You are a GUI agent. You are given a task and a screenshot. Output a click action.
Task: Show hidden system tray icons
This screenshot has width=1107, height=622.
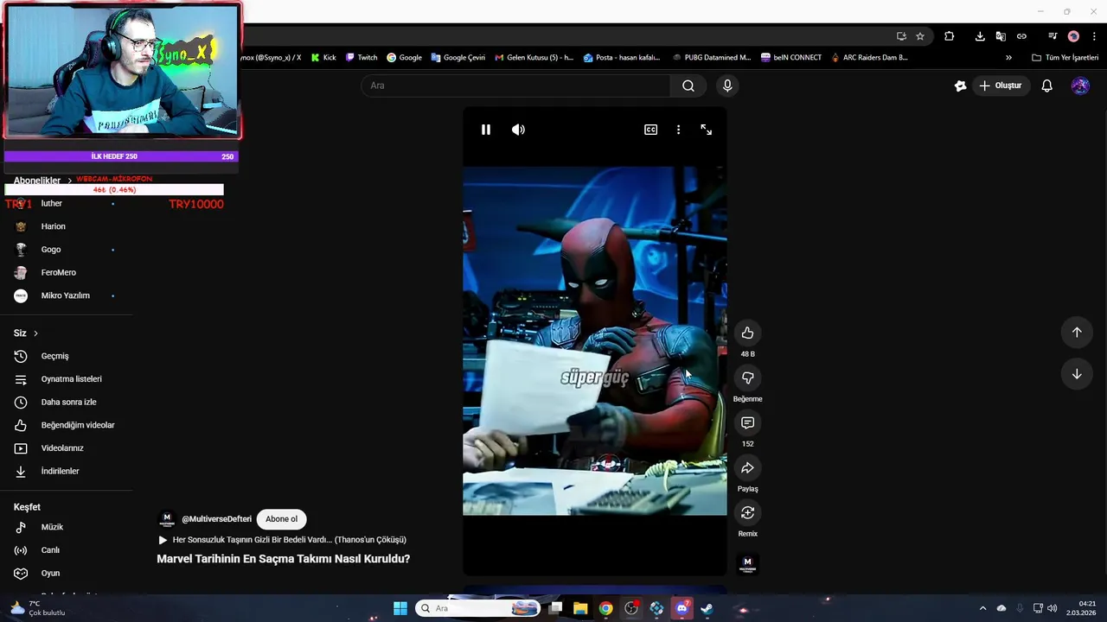pyautogui.click(x=982, y=608)
